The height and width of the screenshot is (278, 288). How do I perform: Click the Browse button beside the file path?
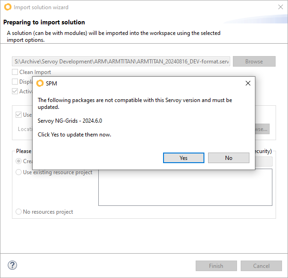click(254, 62)
